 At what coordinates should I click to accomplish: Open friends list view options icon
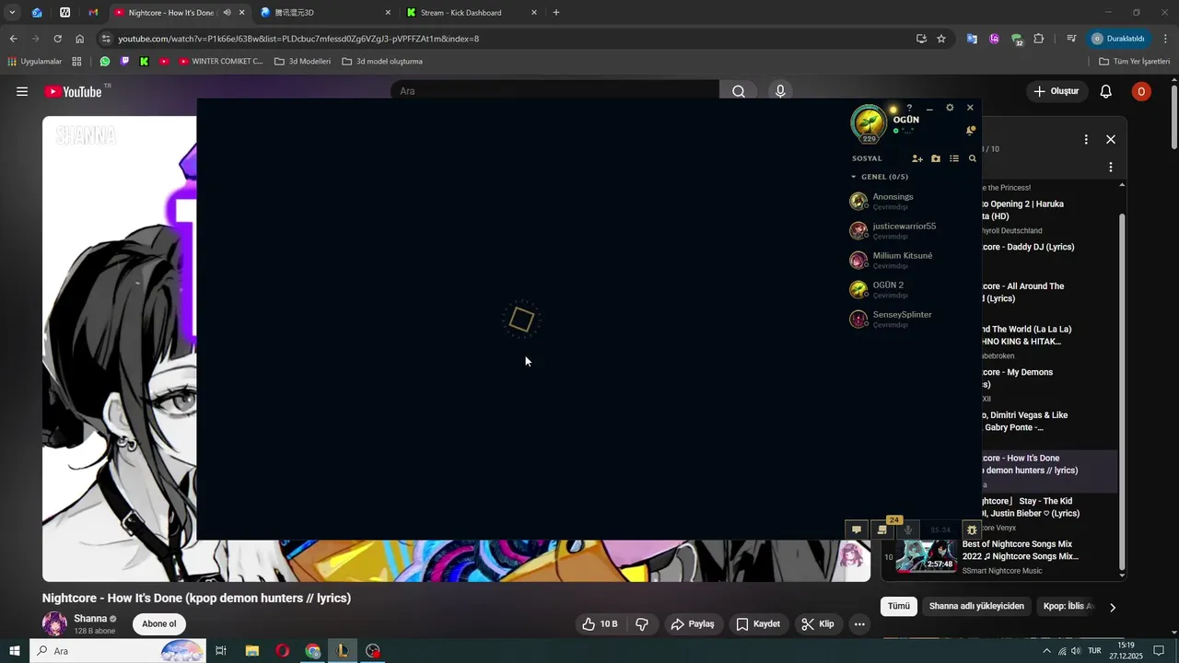[954, 158]
